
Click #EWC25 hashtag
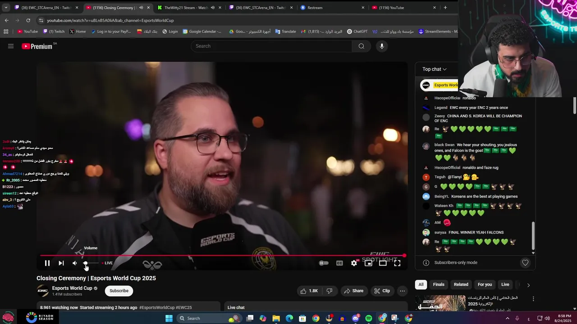pyautogui.click(x=184, y=308)
